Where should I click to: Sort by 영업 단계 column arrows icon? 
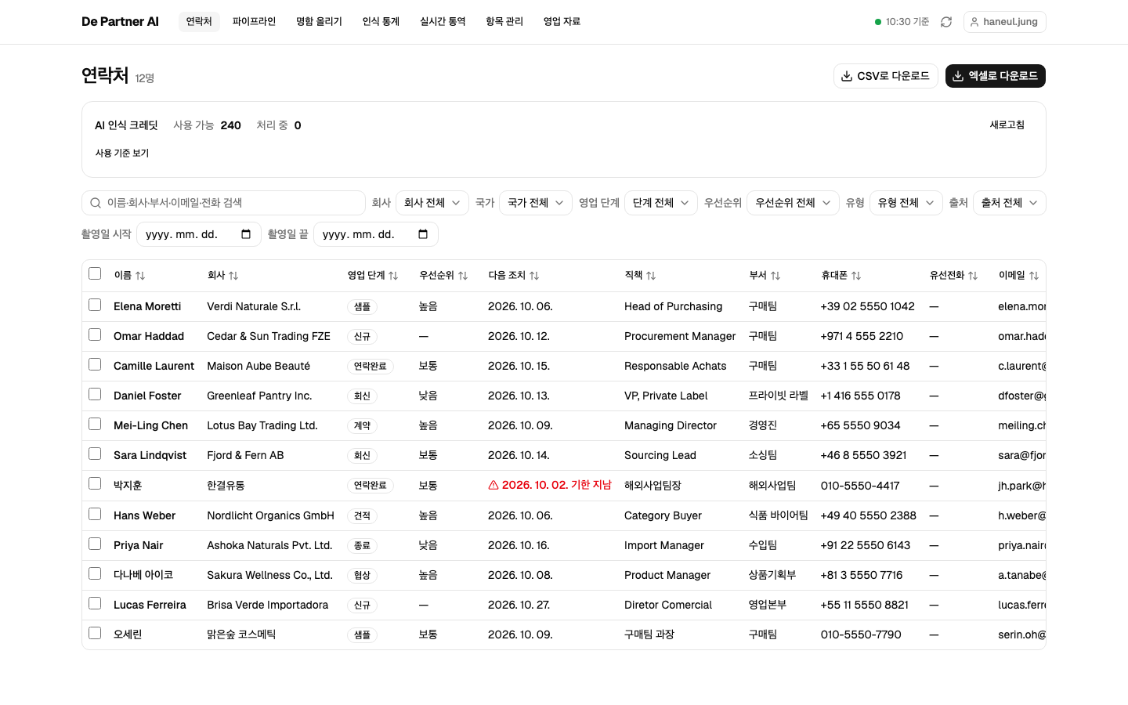[x=393, y=276]
